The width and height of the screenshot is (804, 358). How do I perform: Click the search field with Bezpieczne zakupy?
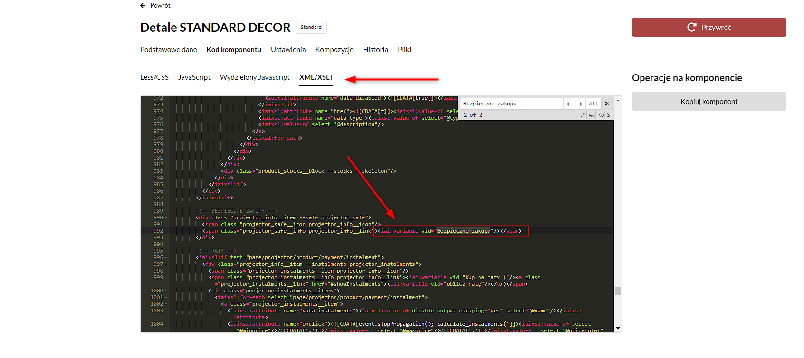tap(511, 104)
